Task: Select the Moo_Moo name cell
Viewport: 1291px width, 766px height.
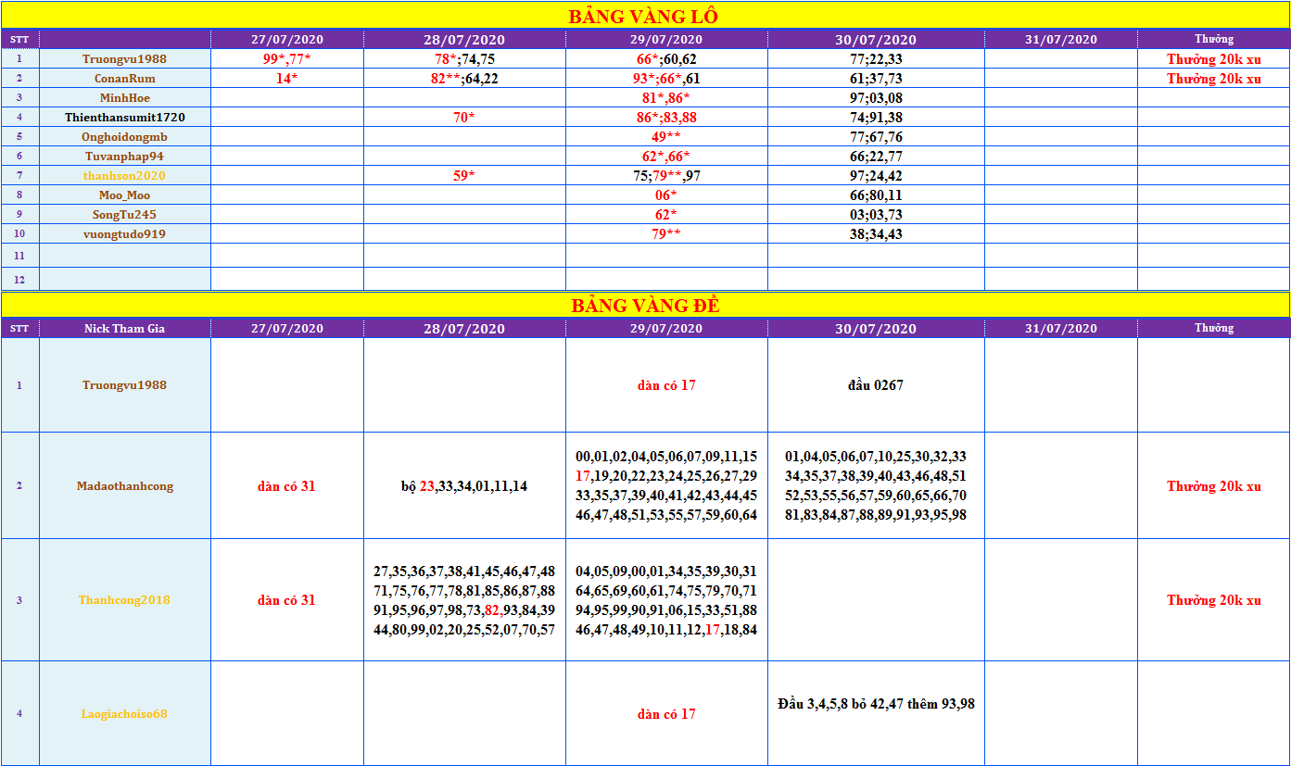Action: tap(124, 195)
